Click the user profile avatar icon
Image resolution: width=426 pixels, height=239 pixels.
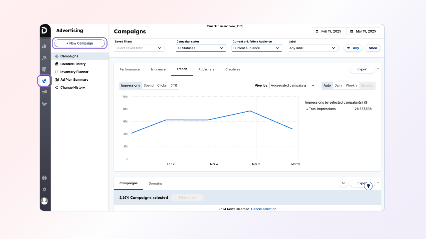pyautogui.click(x=44, y=201)
